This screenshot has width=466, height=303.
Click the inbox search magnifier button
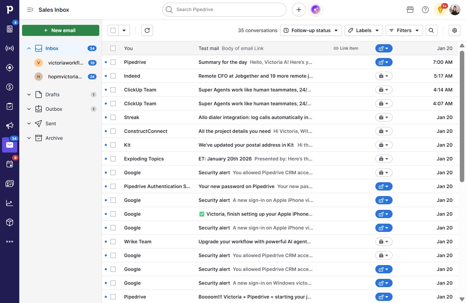(431, 30)
